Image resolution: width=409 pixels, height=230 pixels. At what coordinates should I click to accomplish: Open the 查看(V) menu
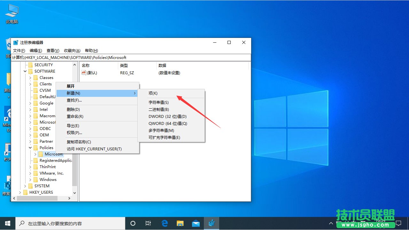point(53,50)
